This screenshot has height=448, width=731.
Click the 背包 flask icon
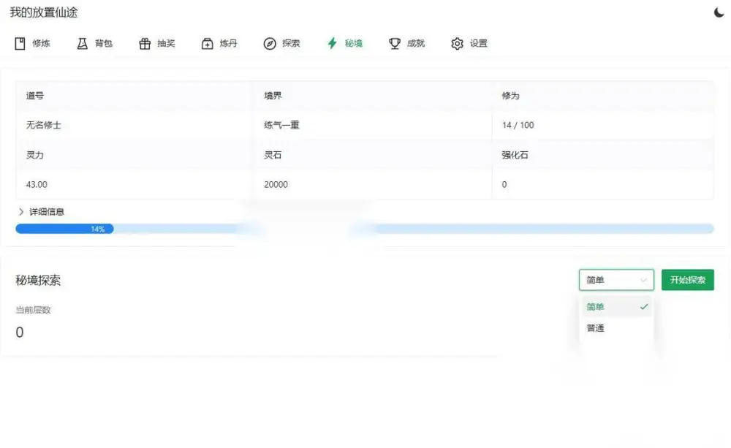point(82,43)
